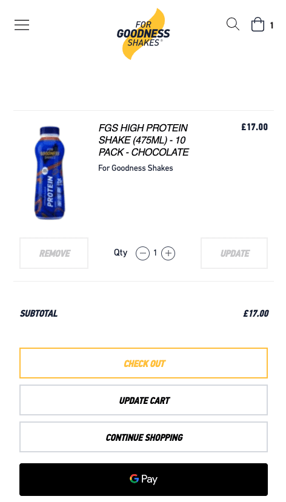The image size is (286, 502).
Task: Open the search magnifier icon
Action: click(x=233, y=24)
